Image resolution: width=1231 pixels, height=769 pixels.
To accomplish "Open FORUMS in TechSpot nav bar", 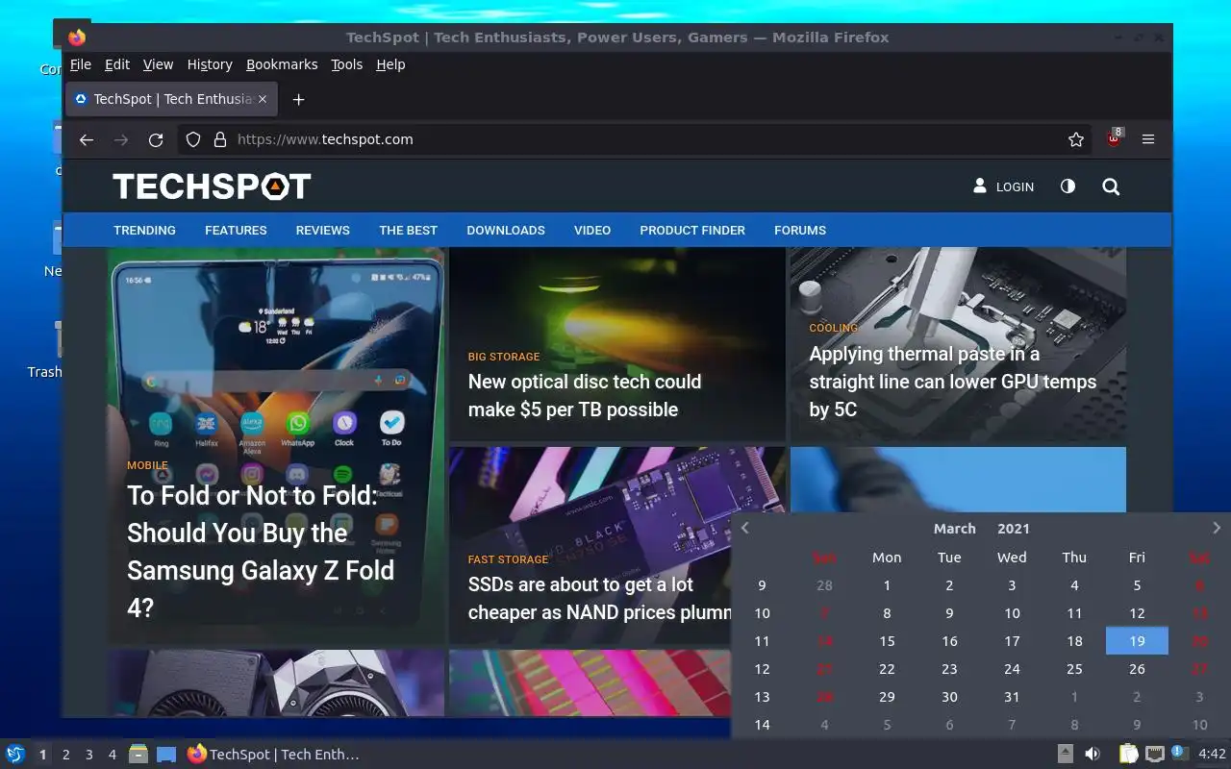I will (x=800, y=230).
